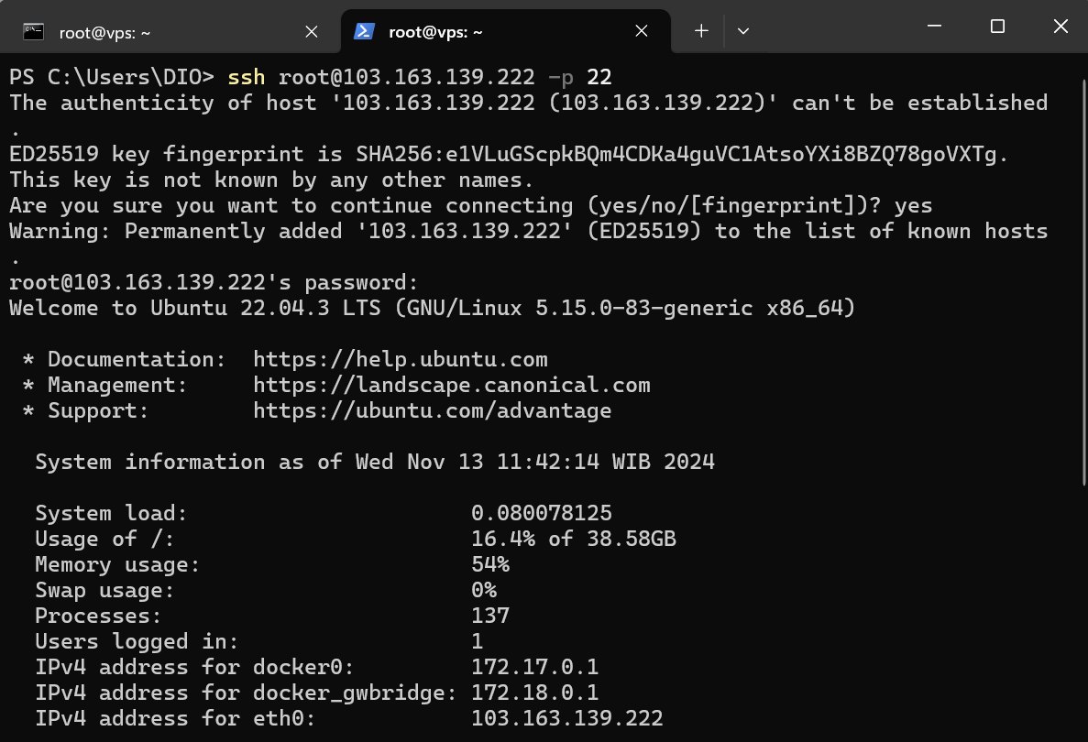Follow the ubuntu.com/advantage support link
This screenshot has width=1088, height=742.
pos(432,410)
